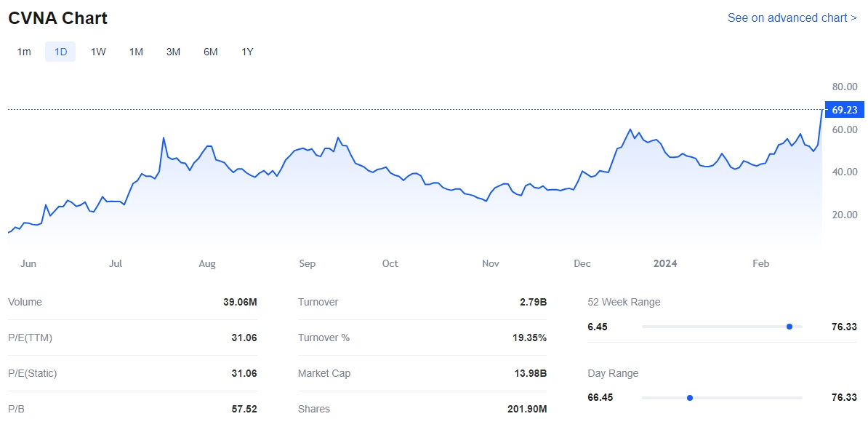Click the 80.00 price axis label
The image size is (868, 435).
[x=845, y=87]
